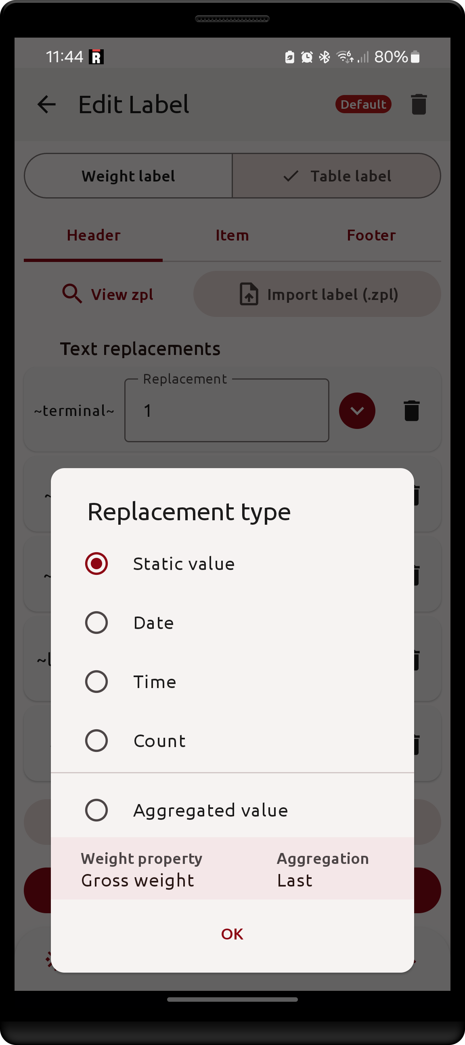This screenshot has height=1045, width=465.
Task: Open replacement type dropdown for ~terminal~
Action: pyautogui.click(x=357, y=411)
